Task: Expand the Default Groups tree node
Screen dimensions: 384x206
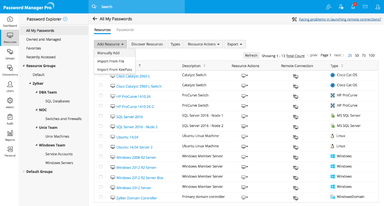Action: pyautogui.click(x=24, y=171)
